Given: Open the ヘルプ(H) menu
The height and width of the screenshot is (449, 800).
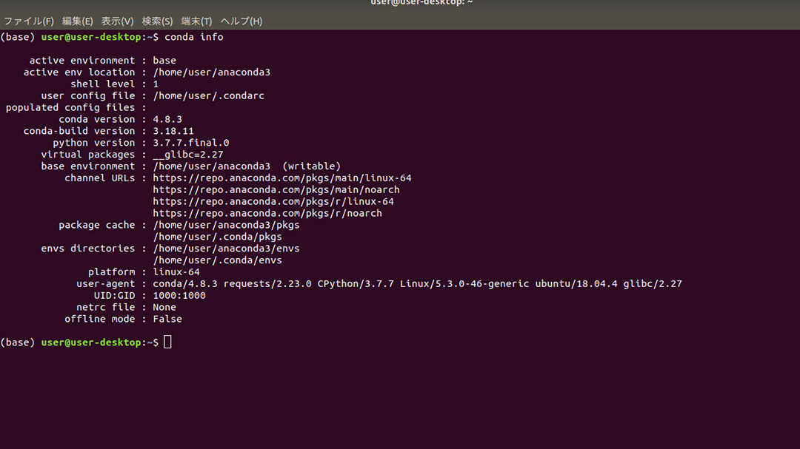Looking at the screenshot, I should [x=241, y=21].
